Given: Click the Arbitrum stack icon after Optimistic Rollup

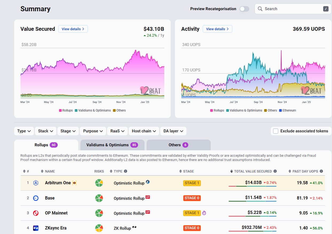Looking at the screenshot, I should tap(148, 182).
